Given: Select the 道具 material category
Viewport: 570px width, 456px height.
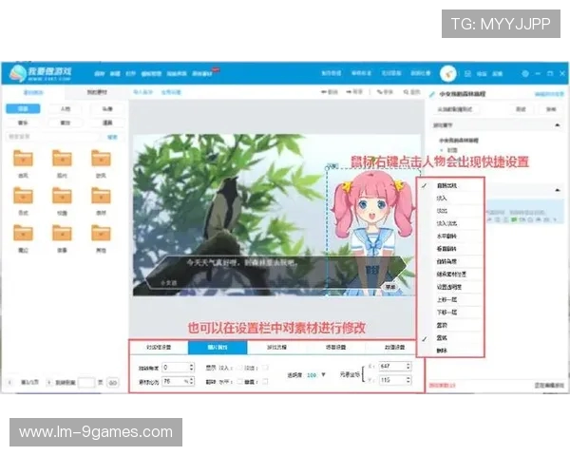Looking at the screenshot, I should tap(107, 123).
